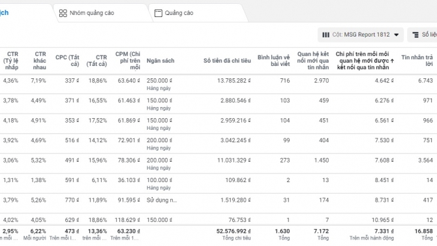437x246 pixels.
Task: Click the Quảng cáo window icon
Action: 158,13
